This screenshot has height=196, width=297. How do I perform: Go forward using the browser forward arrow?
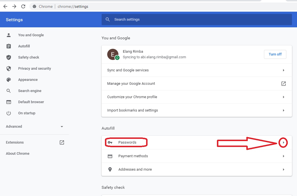[x=14, y=6]
